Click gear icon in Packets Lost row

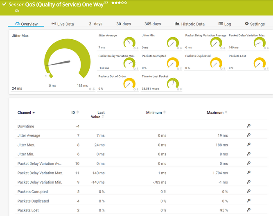click(x=248, y=210)
